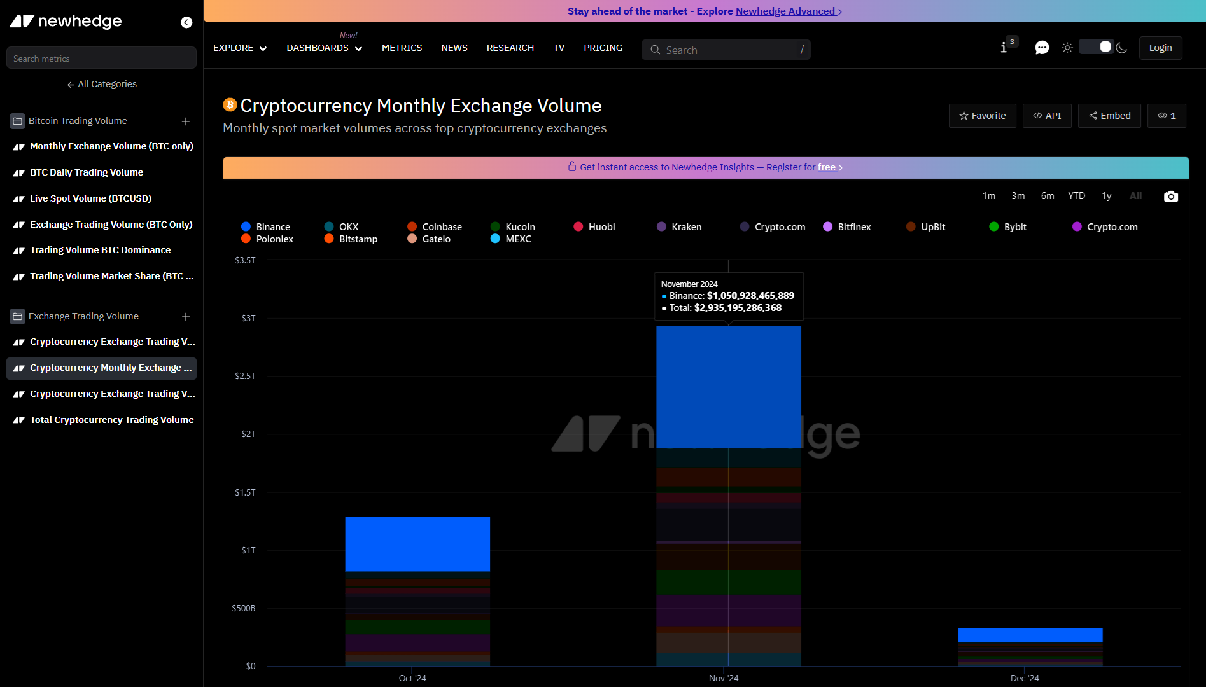Open the RESEARCH menu item
1206x687 pixels.
point(510,48)
